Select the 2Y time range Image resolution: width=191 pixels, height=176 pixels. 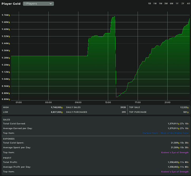(183, 4)
